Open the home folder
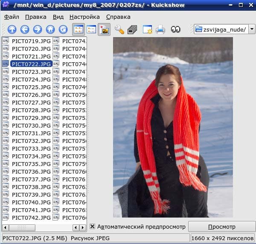This screenshot has height=244, width=256. (x=50, y=29)
